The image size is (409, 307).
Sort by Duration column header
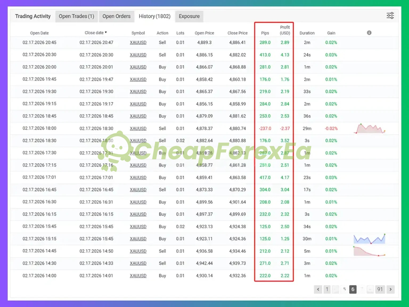(307, 33)
